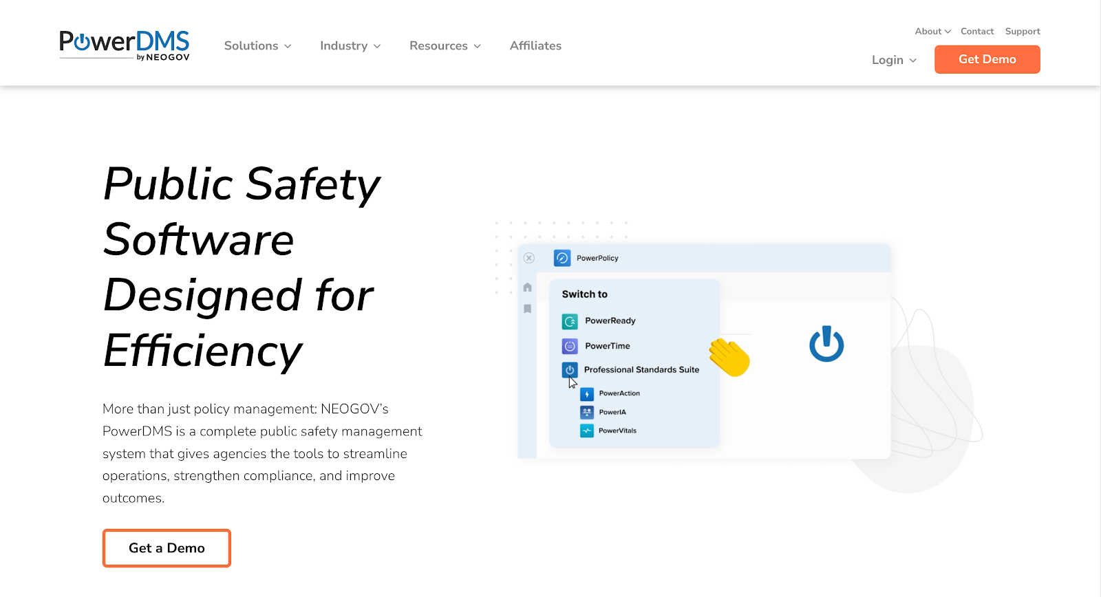1101x597 pixels.
Task: Click the Industry chevron arrow
Action: (377, 46)
